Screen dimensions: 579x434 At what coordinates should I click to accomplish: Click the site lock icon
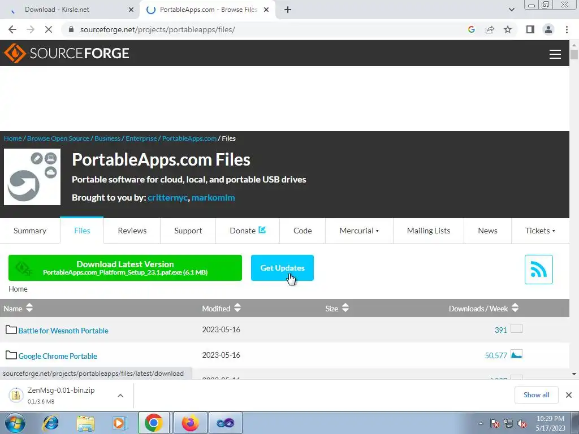coord(72,29)
